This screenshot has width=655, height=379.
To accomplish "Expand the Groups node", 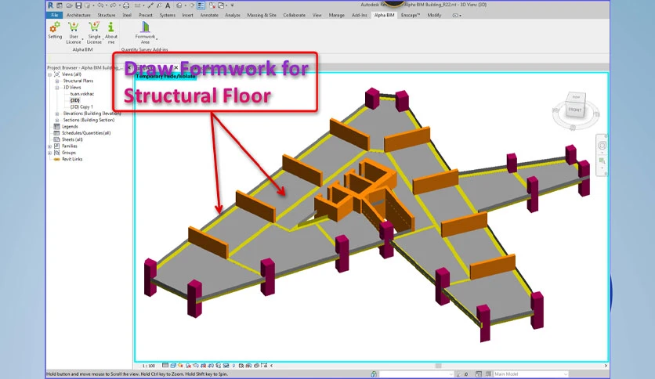I will 49,153.
